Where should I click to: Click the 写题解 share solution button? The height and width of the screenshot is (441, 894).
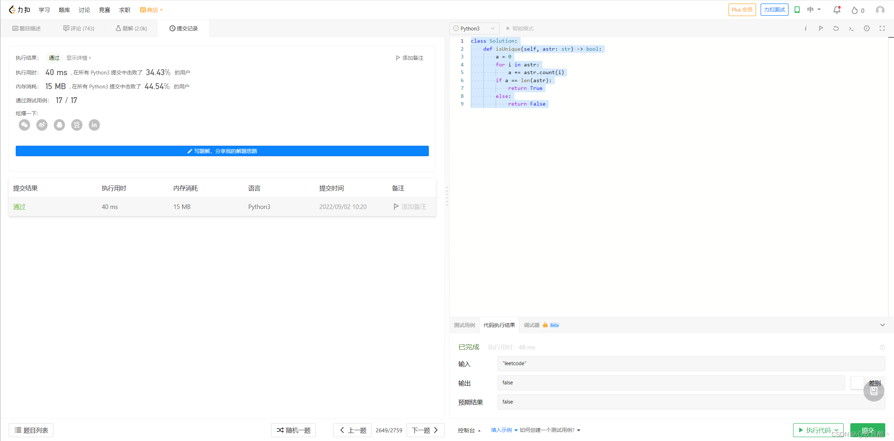[x=222, y=151]
